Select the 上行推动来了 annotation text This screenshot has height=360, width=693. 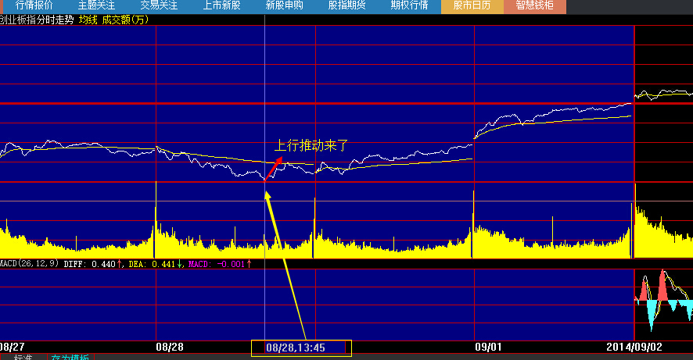[x=311, y=144]
